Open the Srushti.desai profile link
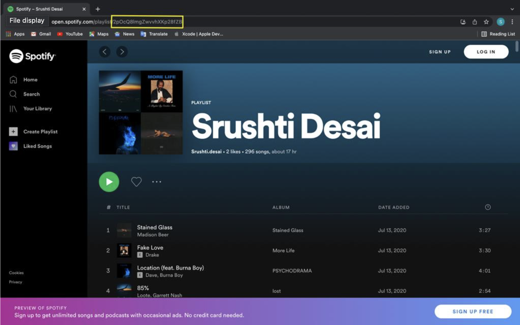The height and width of the screenshot is (325, 520). tap(206, 151)
